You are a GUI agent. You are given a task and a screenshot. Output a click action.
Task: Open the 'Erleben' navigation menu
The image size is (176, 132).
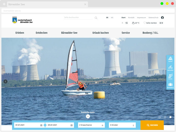click(x=20, y=33)
